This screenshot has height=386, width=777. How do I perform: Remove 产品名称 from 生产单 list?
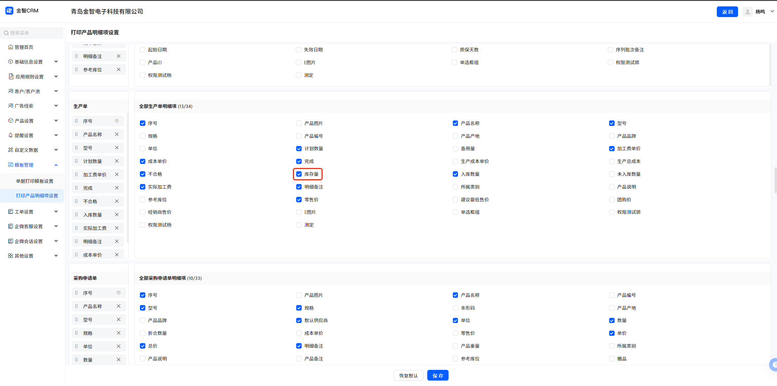117,134
